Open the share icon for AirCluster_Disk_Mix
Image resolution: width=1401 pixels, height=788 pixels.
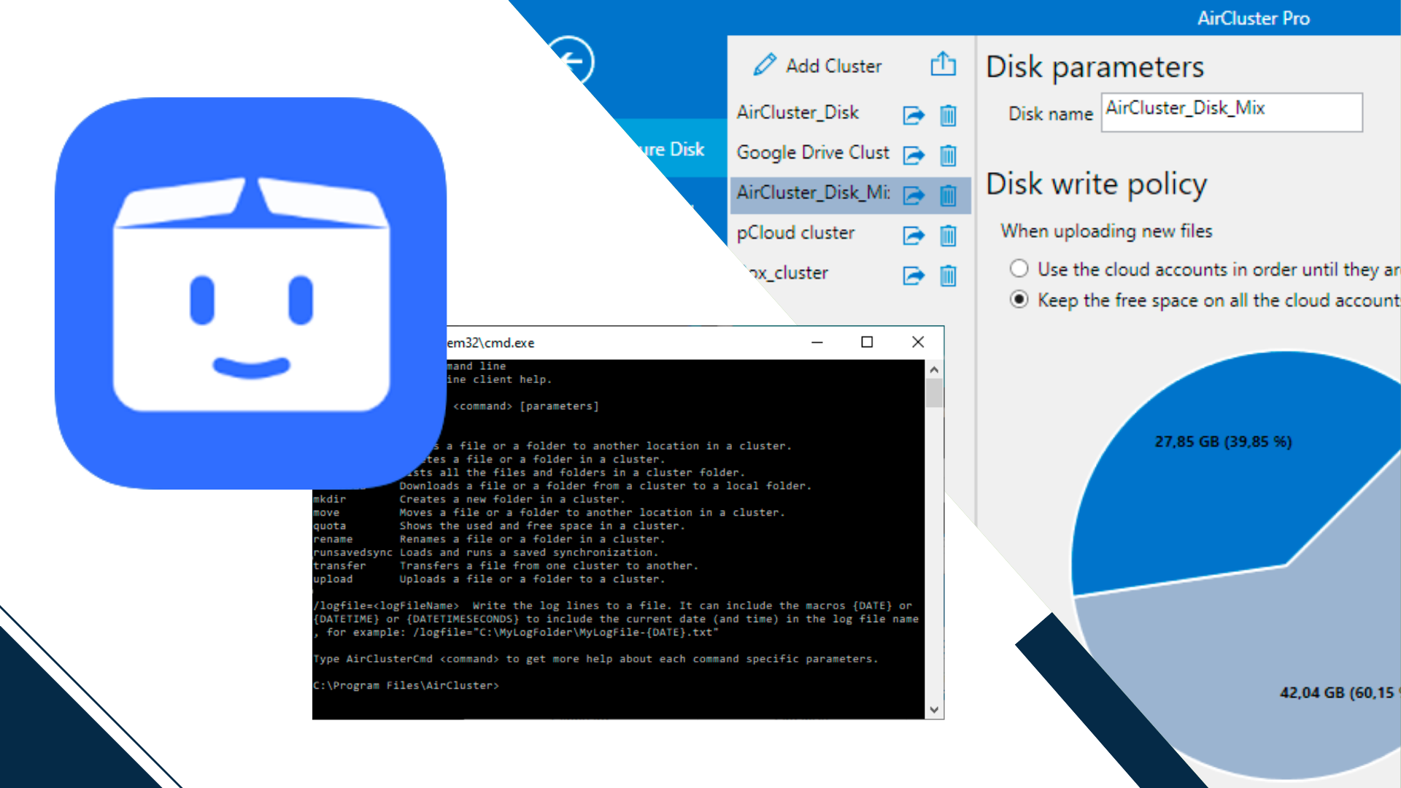point(914,196)
